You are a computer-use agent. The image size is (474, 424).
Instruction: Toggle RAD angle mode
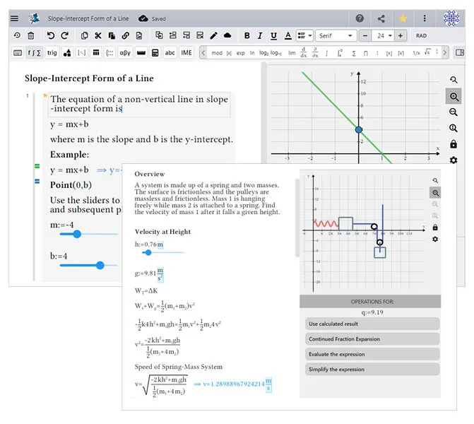(x=421, y=35)
